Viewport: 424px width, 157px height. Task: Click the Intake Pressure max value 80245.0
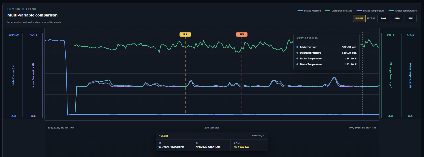coord(14,35)
